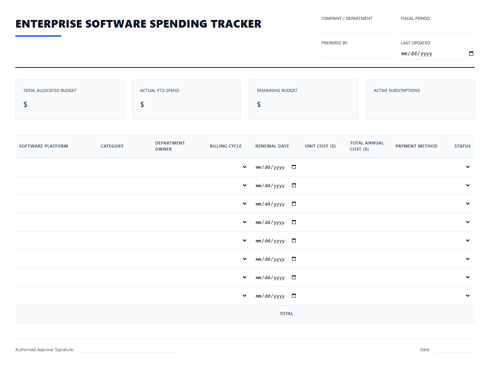Viewport: 490px width, 368px height.
Task: Select first row Category cell
Action: (124, 167)
